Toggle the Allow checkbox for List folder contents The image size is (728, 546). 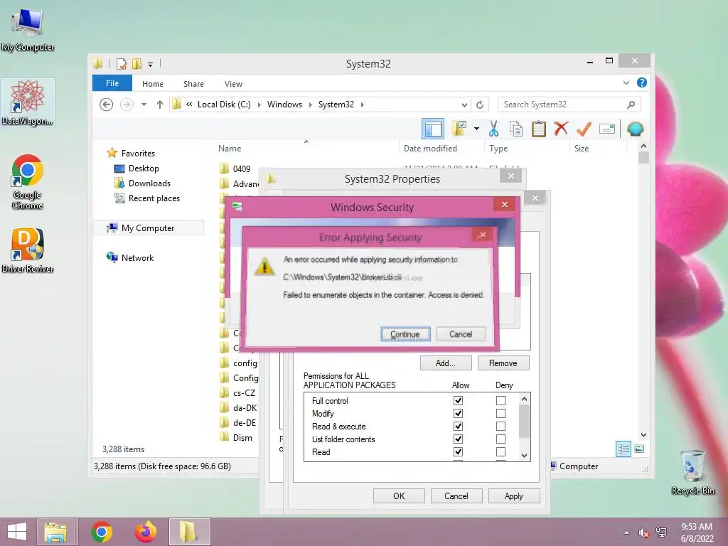click(x=459, y=439)
